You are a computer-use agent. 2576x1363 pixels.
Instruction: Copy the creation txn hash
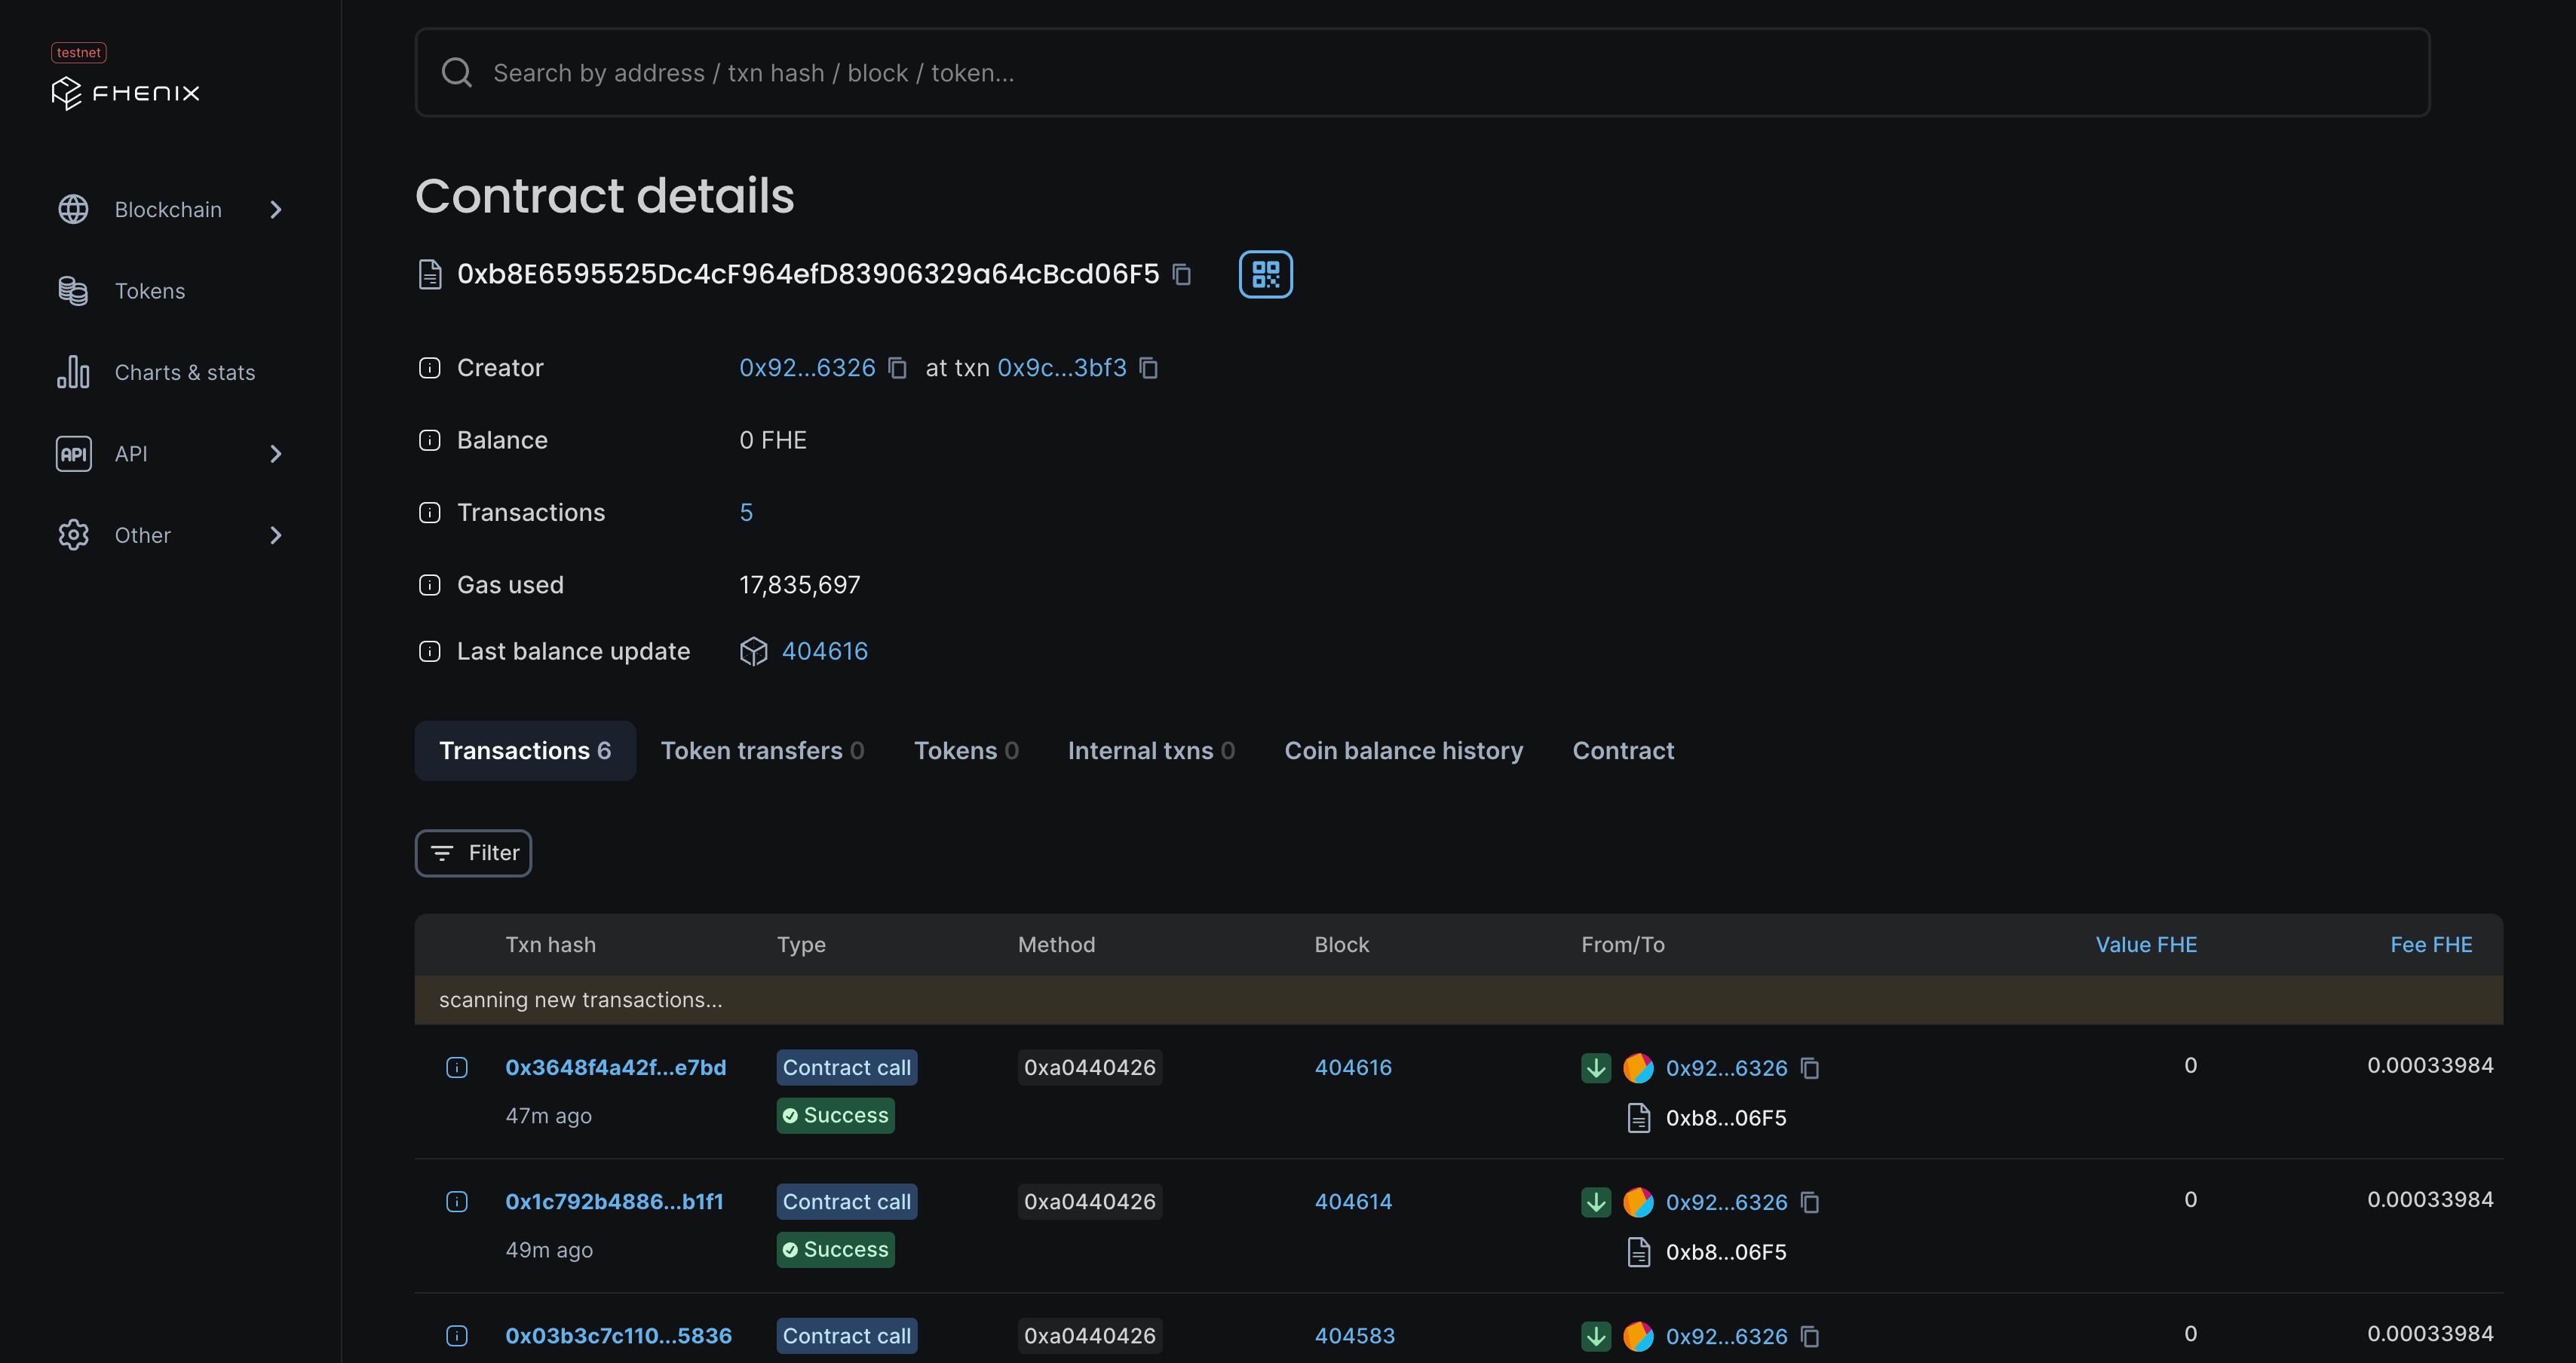(1149, 368)
